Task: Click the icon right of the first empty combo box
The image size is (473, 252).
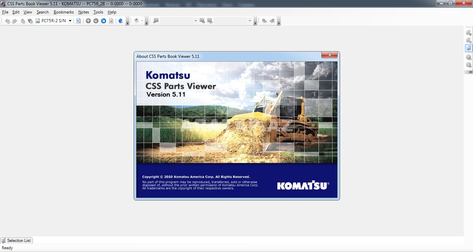Action: click(x=202, y=21)
